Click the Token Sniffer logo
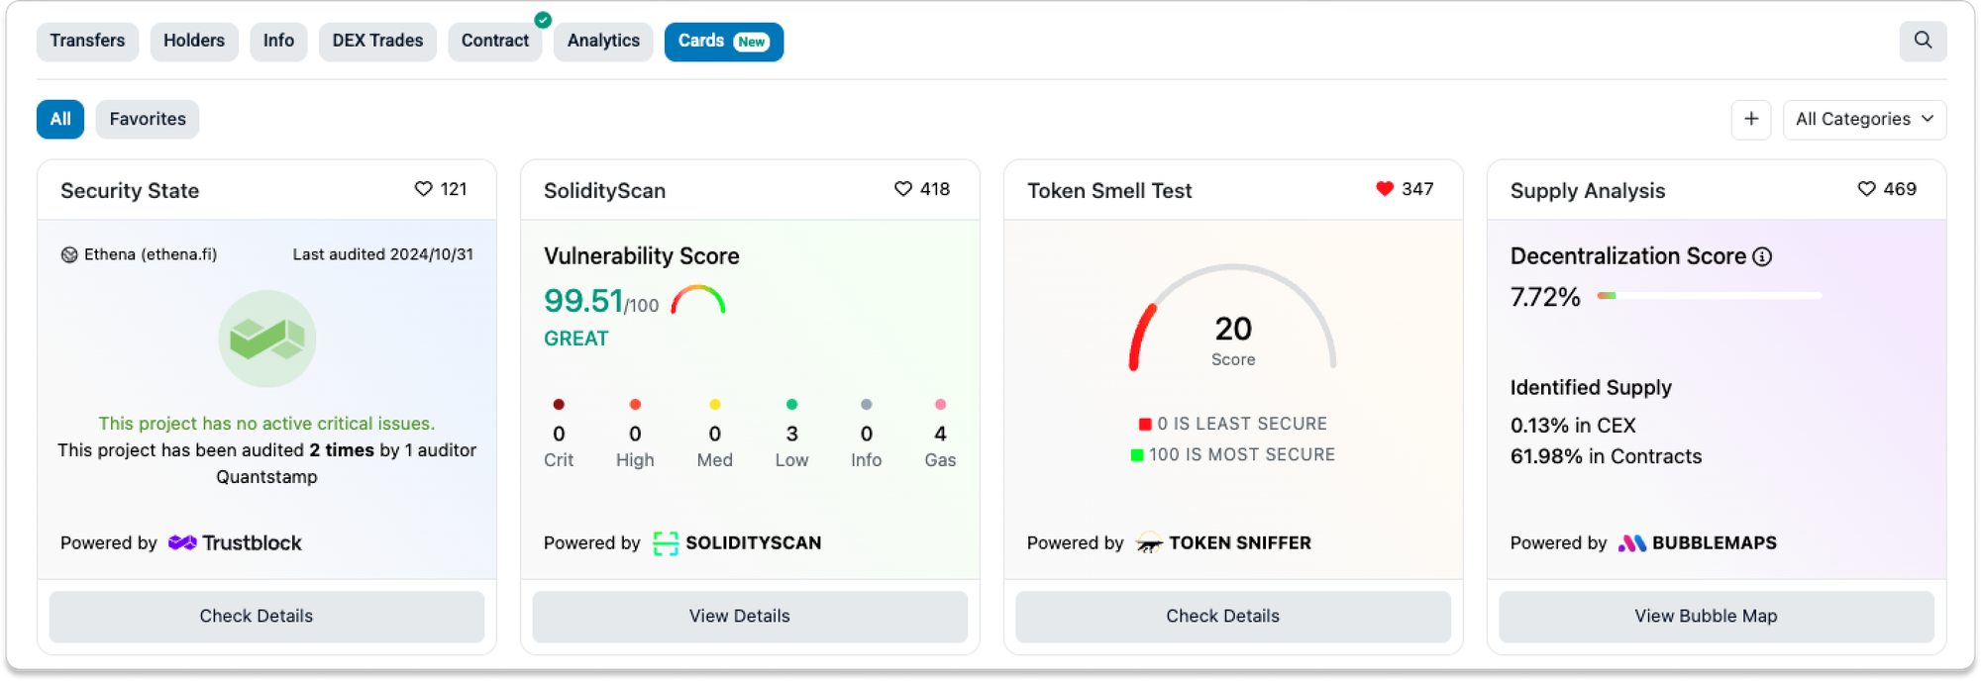Viewport: 1981px width, 681px height. click(1224, 542)
